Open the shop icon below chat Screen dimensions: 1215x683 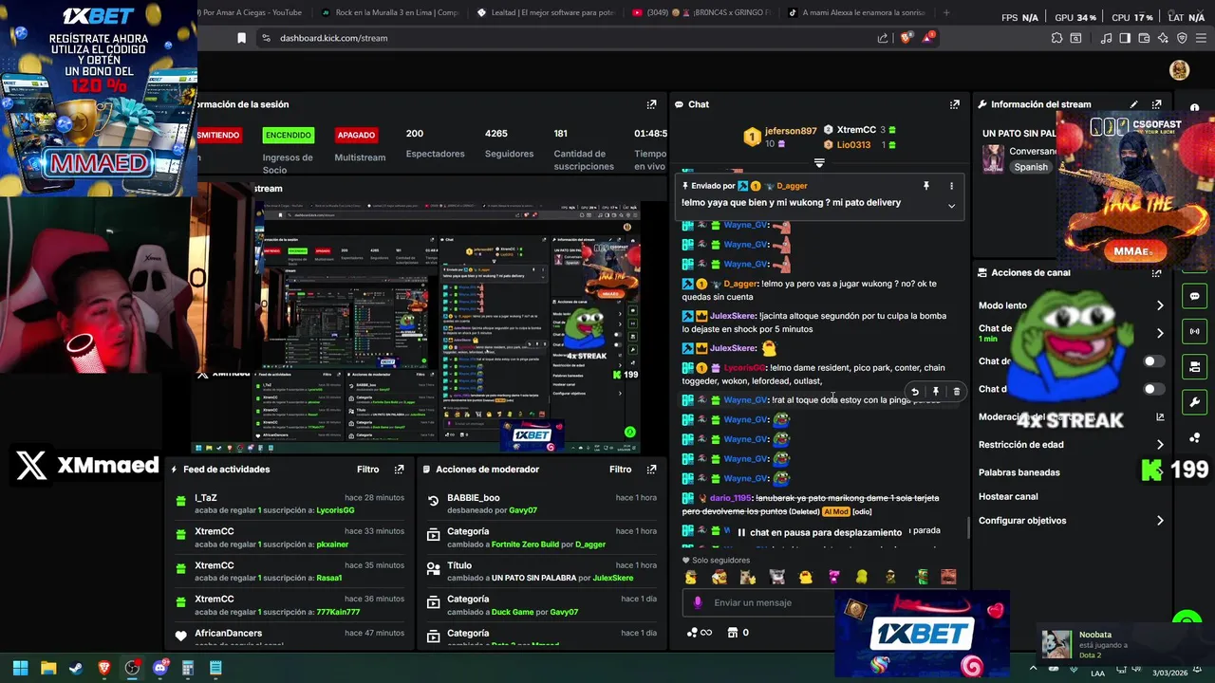733,633
